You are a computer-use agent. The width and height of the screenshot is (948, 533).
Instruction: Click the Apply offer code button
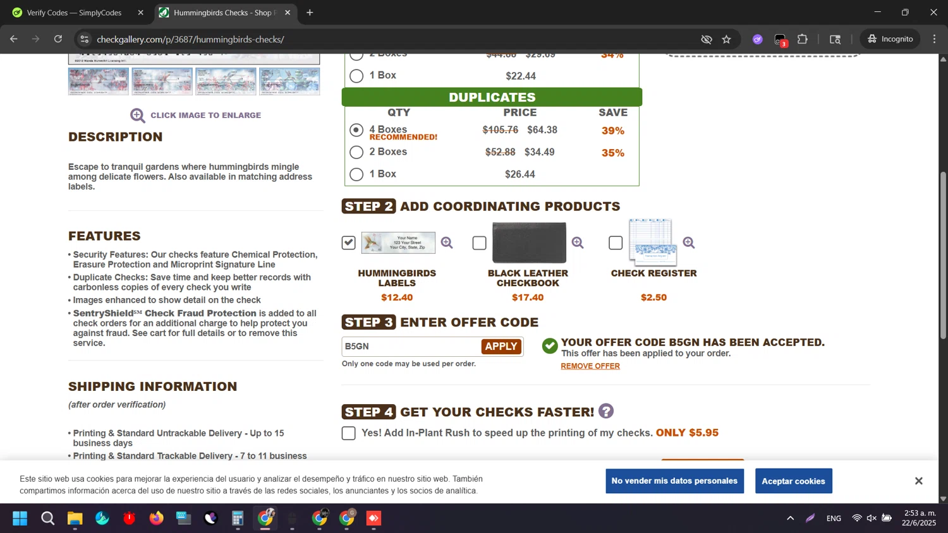tap(501, 346)
